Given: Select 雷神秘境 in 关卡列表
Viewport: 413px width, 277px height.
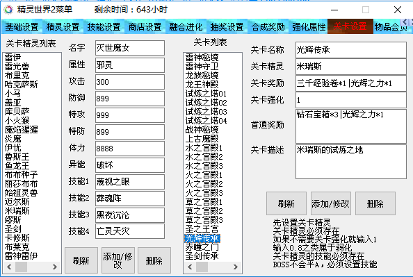Looking at the screenshot, I should [202, 58].
